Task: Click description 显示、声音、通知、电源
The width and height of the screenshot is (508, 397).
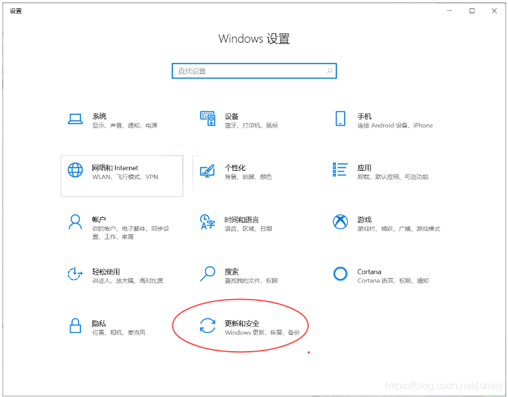Action: 124,125
